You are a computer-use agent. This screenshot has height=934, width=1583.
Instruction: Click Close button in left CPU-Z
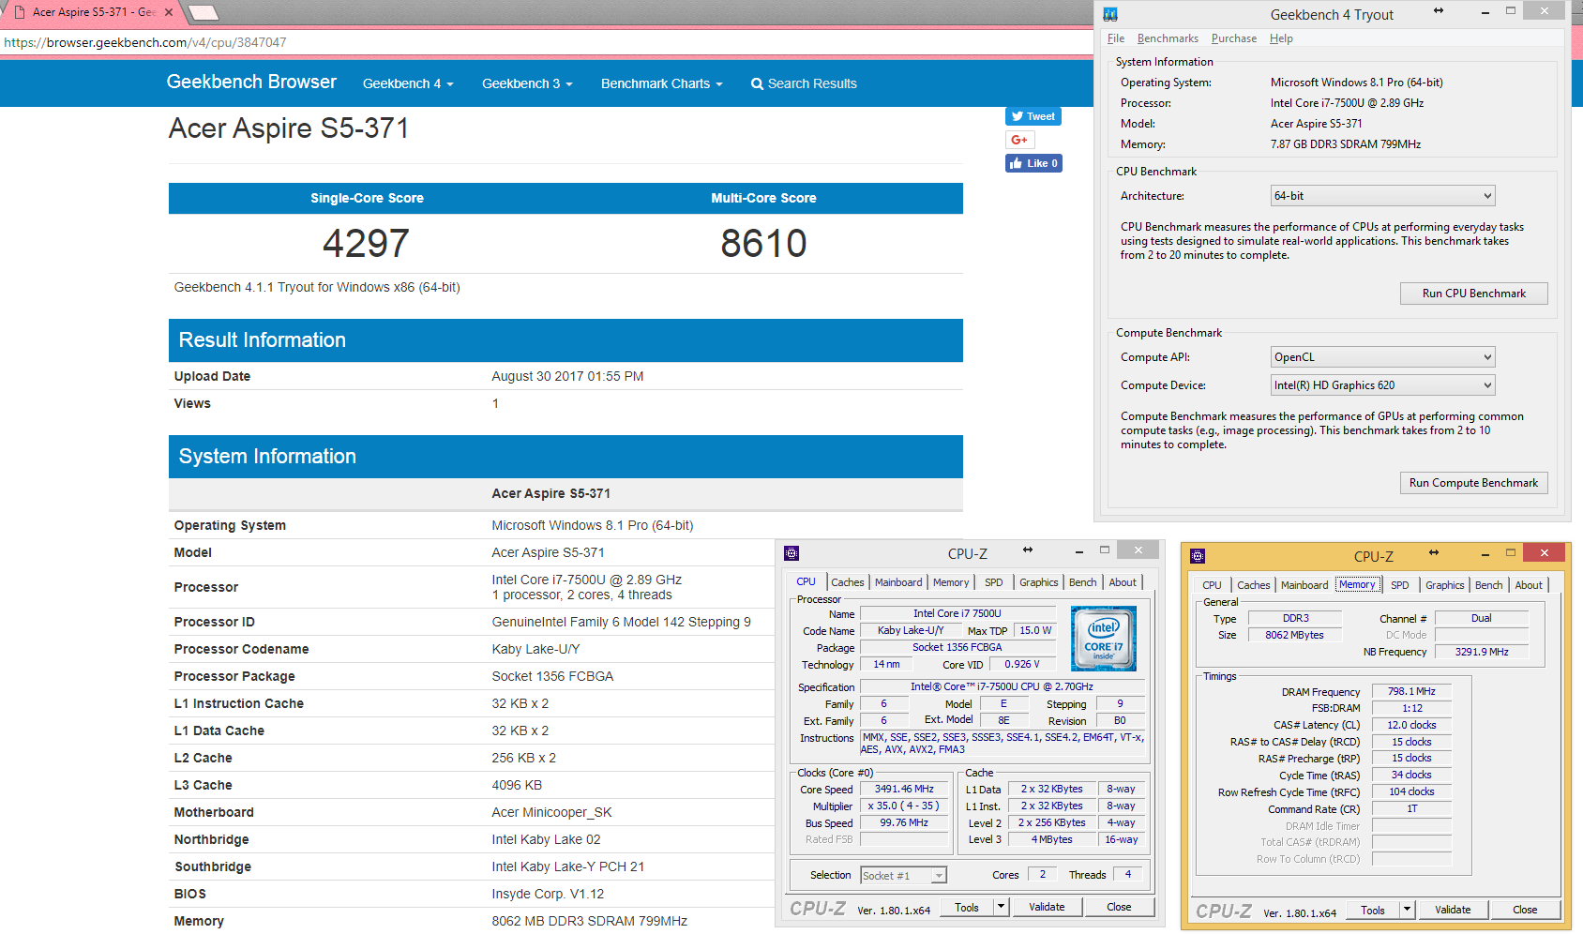pyautogui.click(x=1119, y=907)
